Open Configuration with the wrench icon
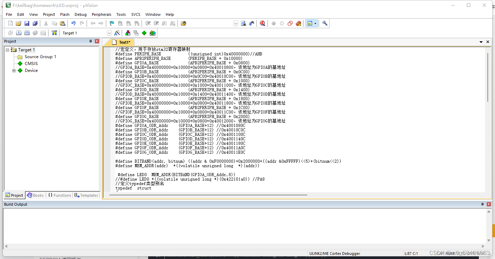 pos(325,23)
